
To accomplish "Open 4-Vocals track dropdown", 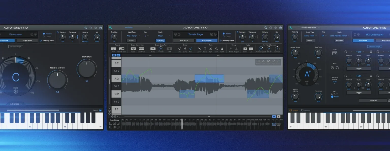I will [x=137, y=27].
